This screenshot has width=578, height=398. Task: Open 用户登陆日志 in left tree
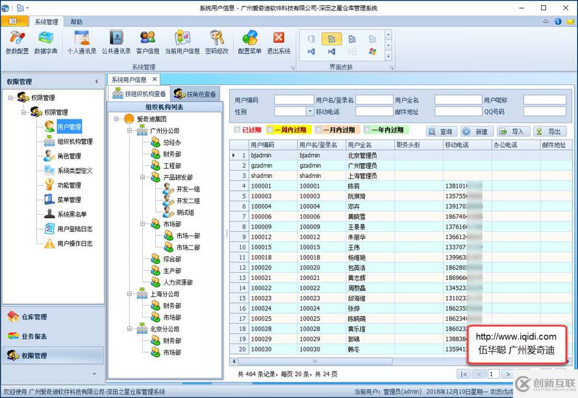coord(75,229)
